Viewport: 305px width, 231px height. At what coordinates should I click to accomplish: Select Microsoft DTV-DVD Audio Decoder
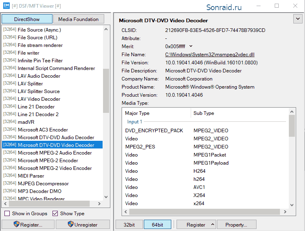[x=53, y=138]
